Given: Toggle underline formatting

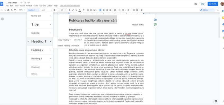Looking at the screenshot, I should tap(76, 10).
